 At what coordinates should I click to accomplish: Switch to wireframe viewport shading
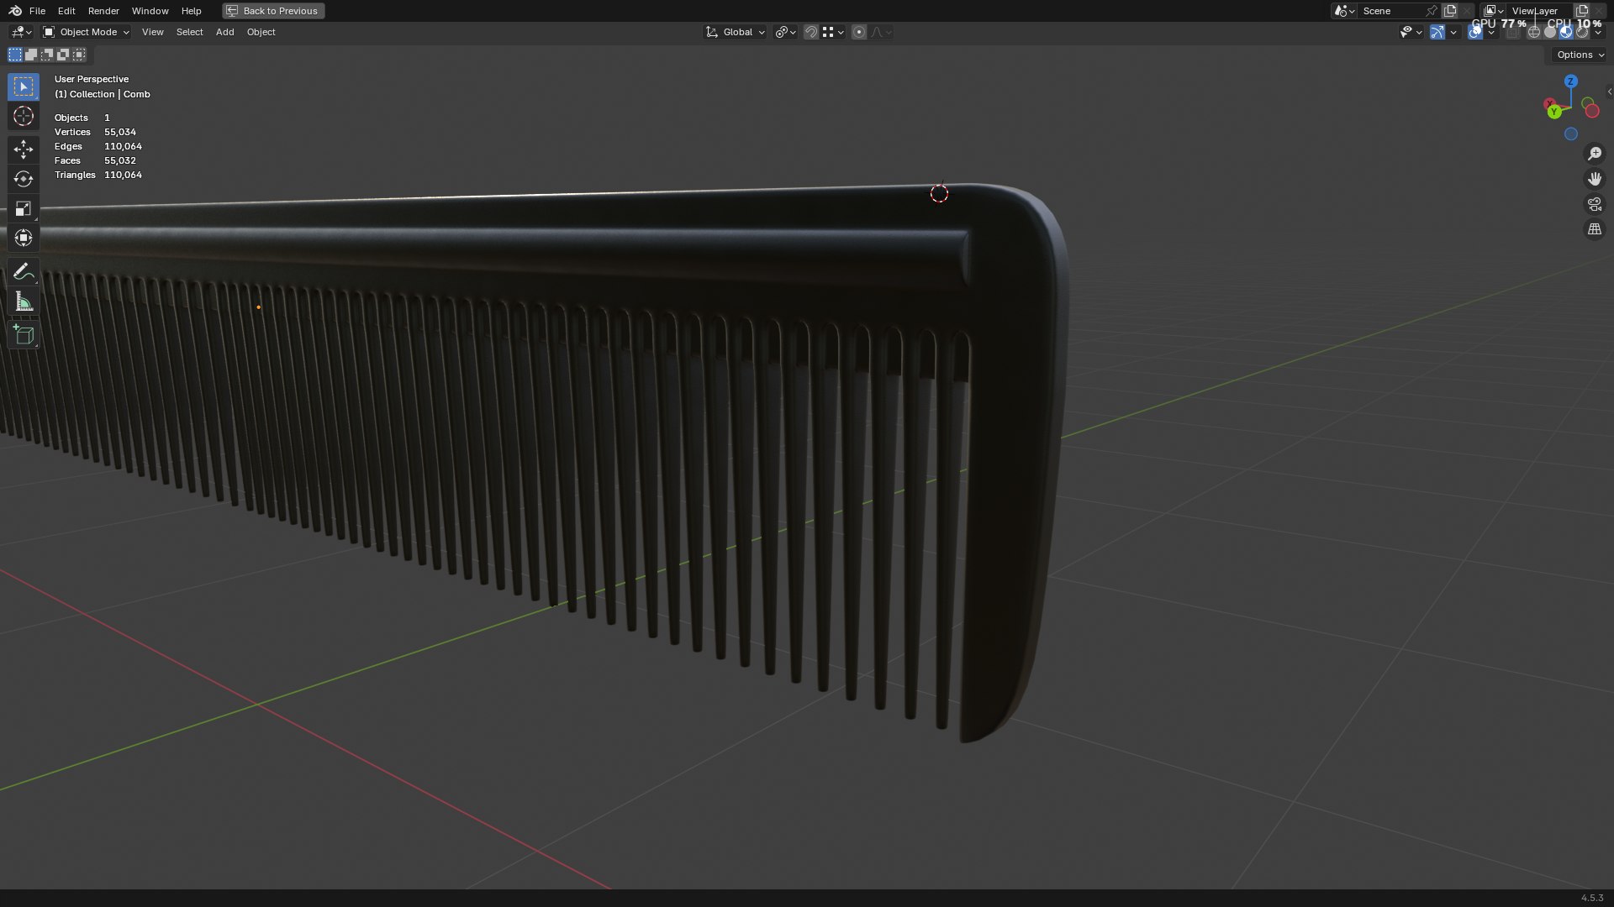1534,32
